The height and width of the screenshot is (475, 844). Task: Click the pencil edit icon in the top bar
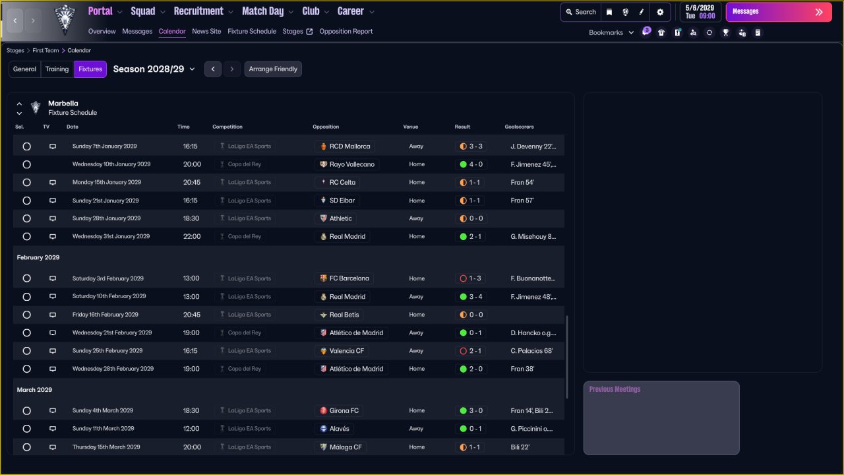(x=642, y=12)
